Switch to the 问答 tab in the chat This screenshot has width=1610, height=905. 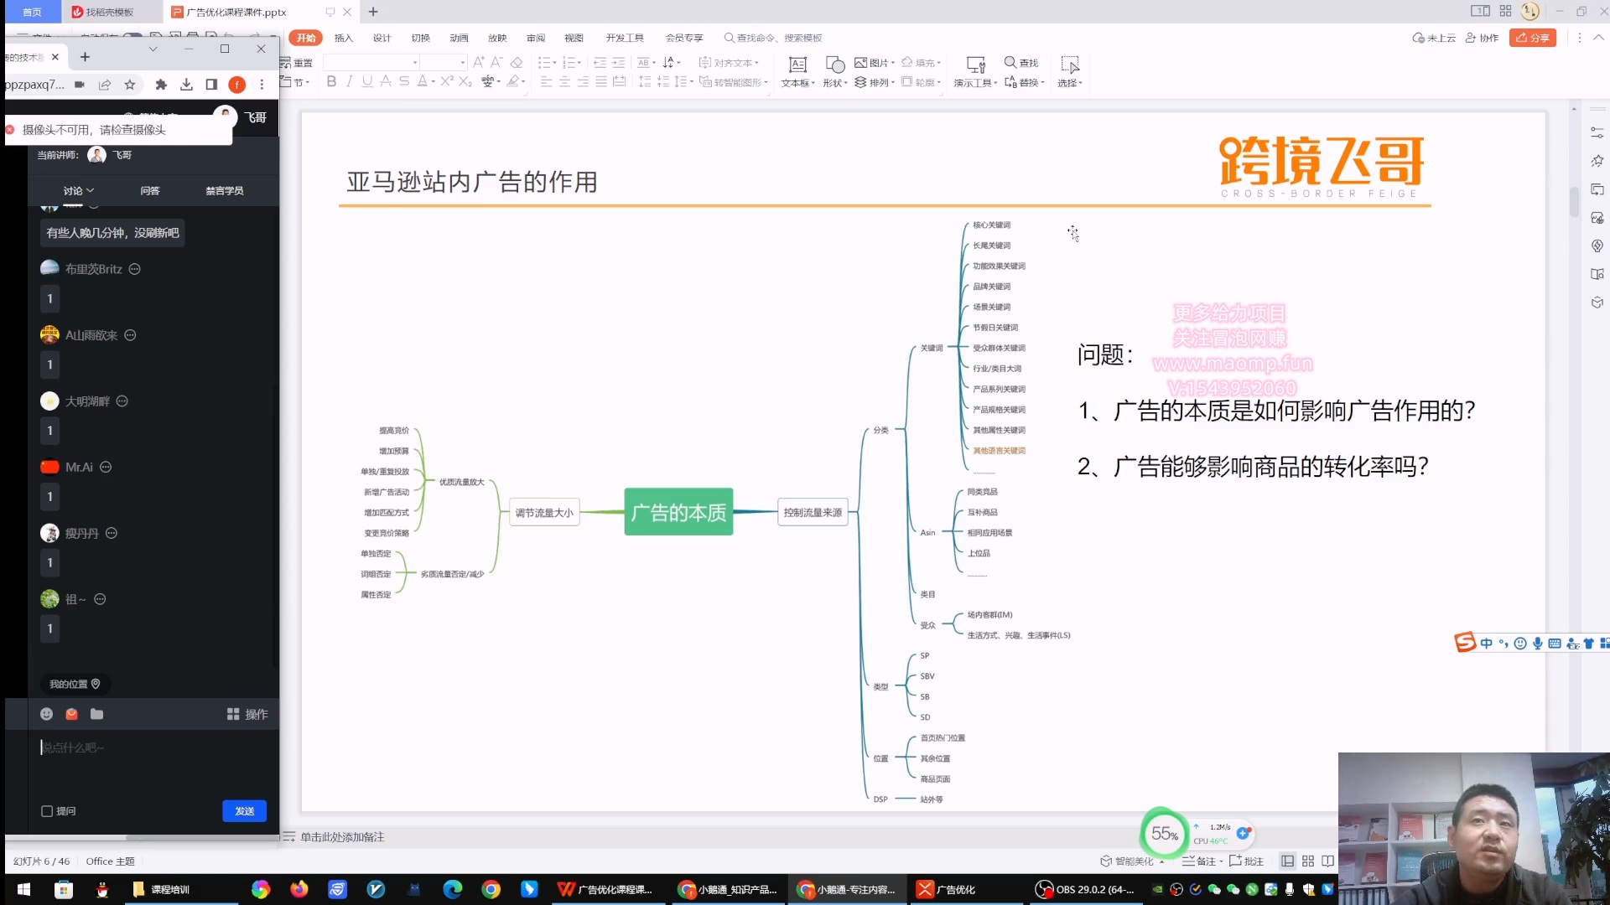click(x=150, y=191)
